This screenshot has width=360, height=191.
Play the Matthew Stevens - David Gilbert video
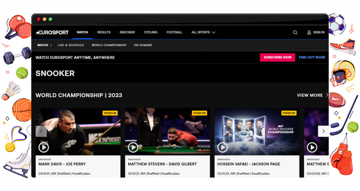(x=133, y=147)
